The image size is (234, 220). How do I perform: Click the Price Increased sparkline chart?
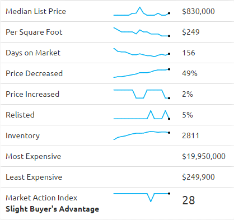[142, 94]
